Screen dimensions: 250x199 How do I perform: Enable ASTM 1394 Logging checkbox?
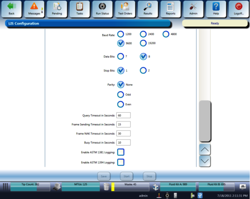click(121, 162)
